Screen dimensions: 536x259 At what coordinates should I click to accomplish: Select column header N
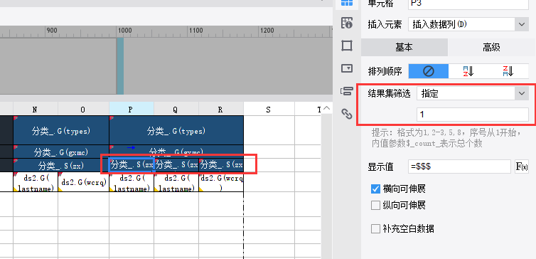coord(36,109)
